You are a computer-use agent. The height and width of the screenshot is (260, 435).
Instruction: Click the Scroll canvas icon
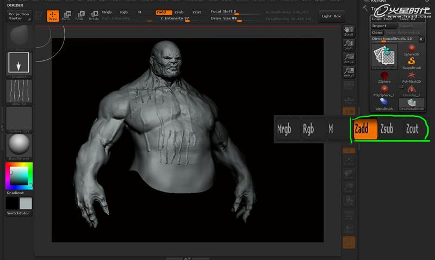pyautogui.click(x=349, y=31)
